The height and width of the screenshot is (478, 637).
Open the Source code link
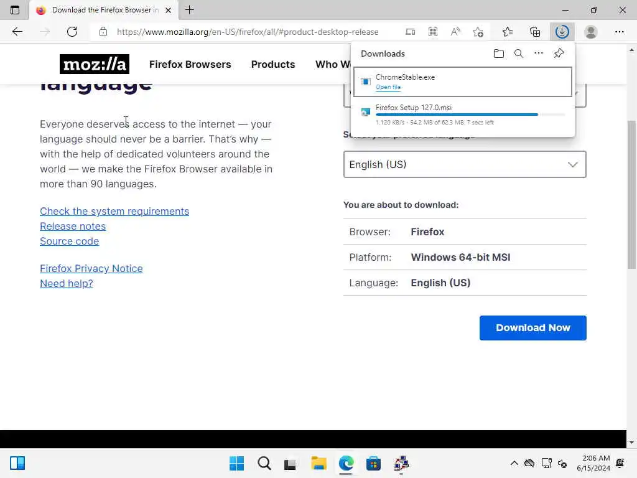click(x=70, y=241)
